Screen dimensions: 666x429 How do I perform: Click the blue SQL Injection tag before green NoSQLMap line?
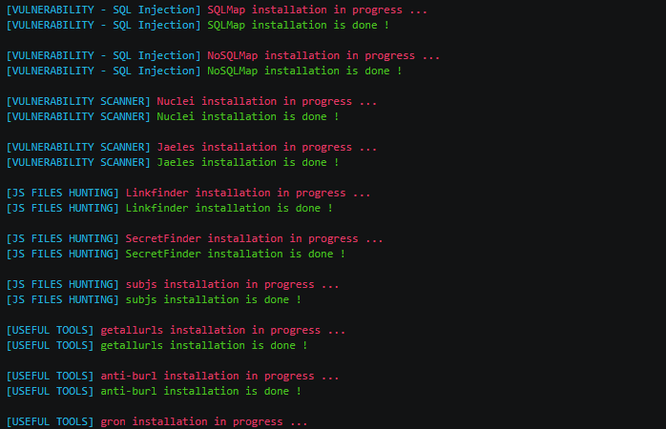click(x=103, y=71)
